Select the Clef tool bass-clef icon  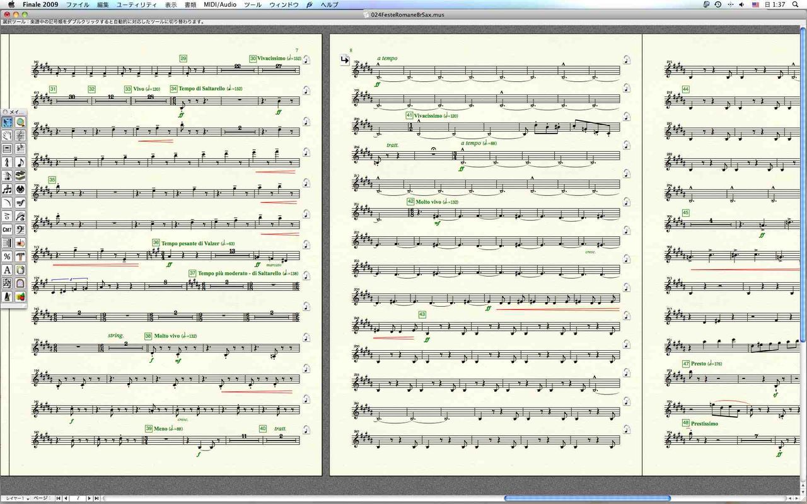[21, 230]
